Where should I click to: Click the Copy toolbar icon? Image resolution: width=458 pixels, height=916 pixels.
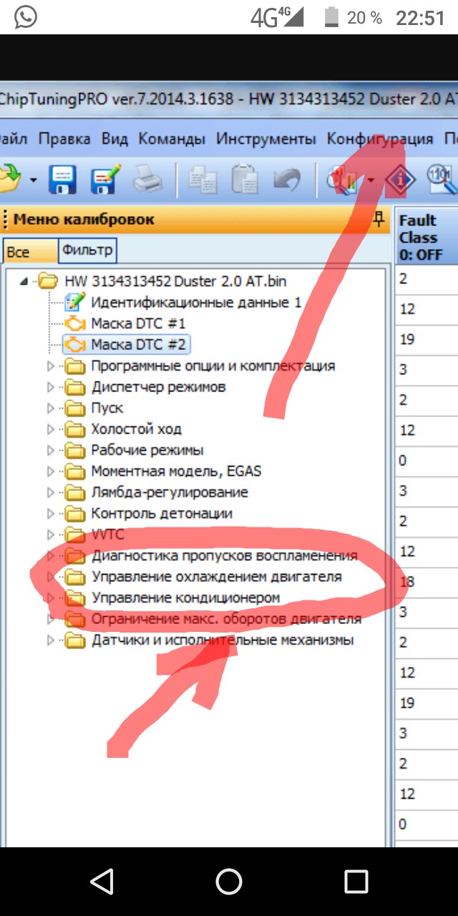[203, 179]
